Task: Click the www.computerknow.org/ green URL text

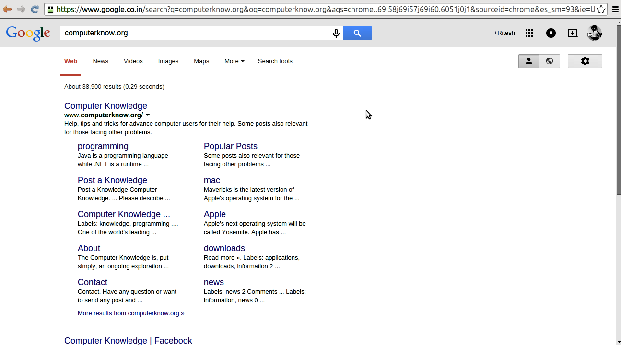Action: (x=104, y=115)
